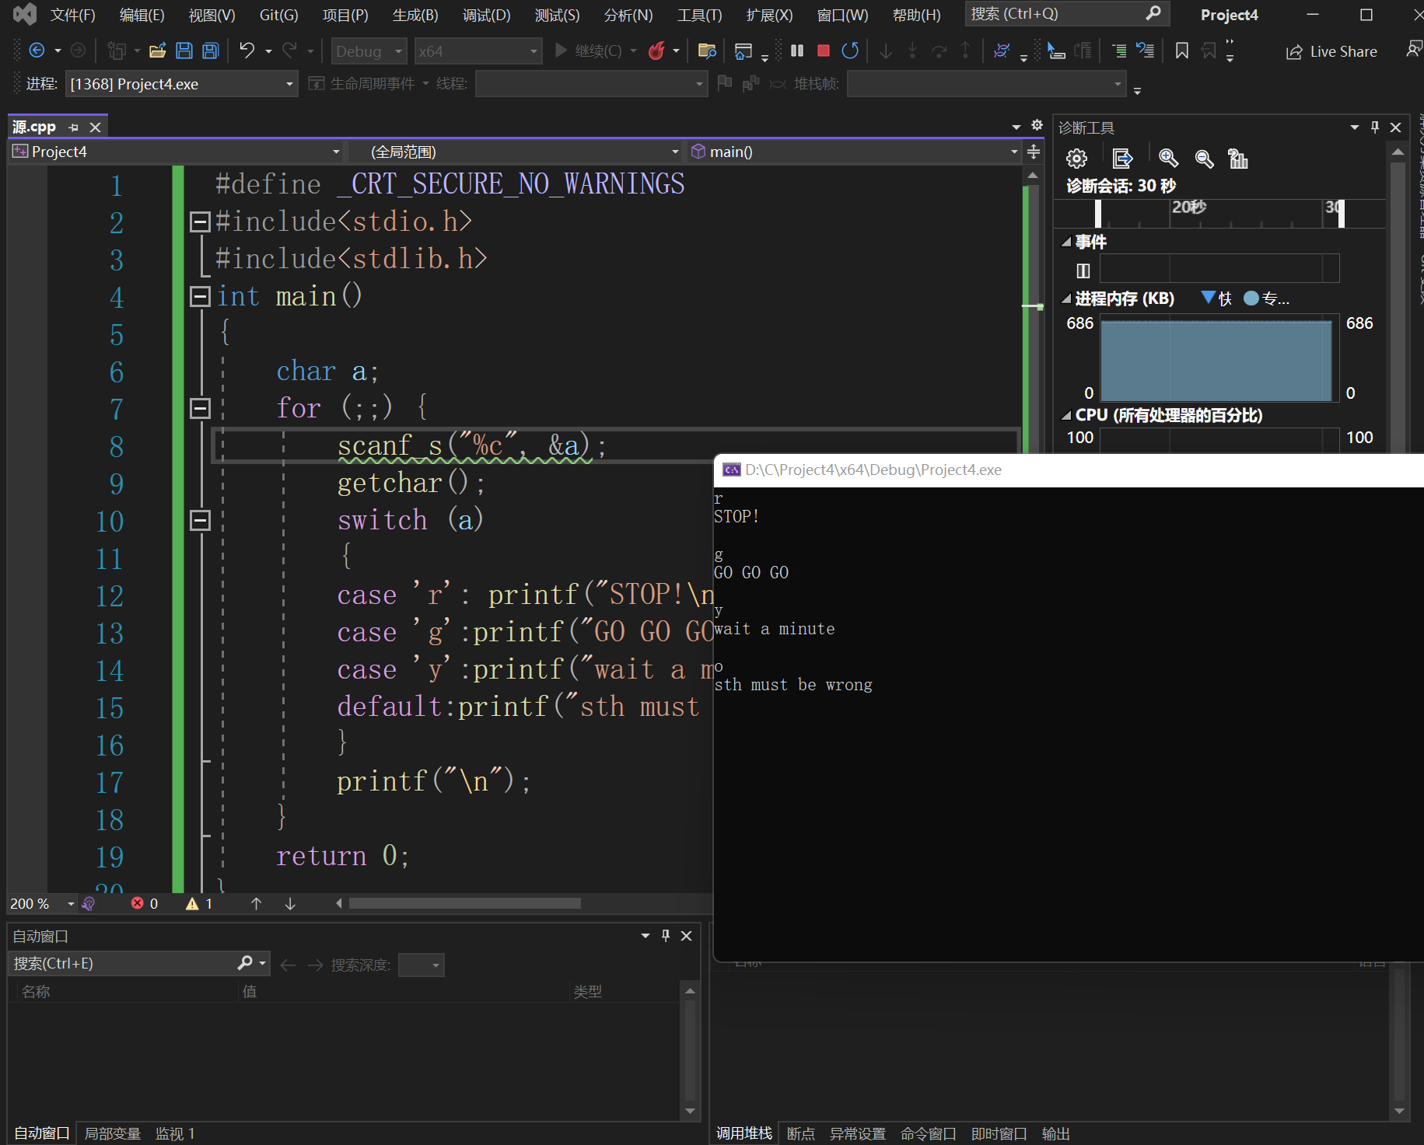Pause debugging with the Break All icon
This screenshot has height=1145, width=1424.
coord(797,51)
